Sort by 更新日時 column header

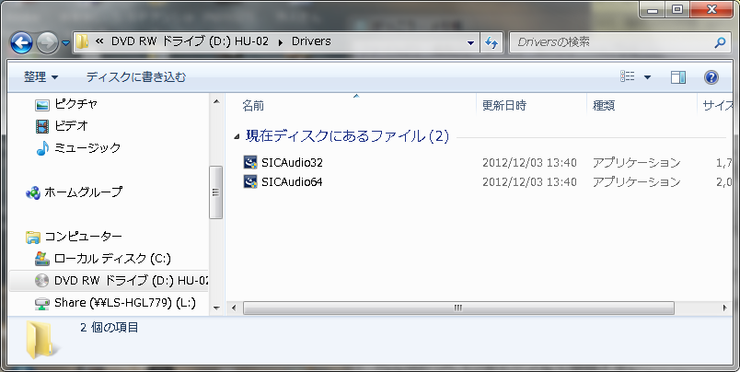(504, 106)
